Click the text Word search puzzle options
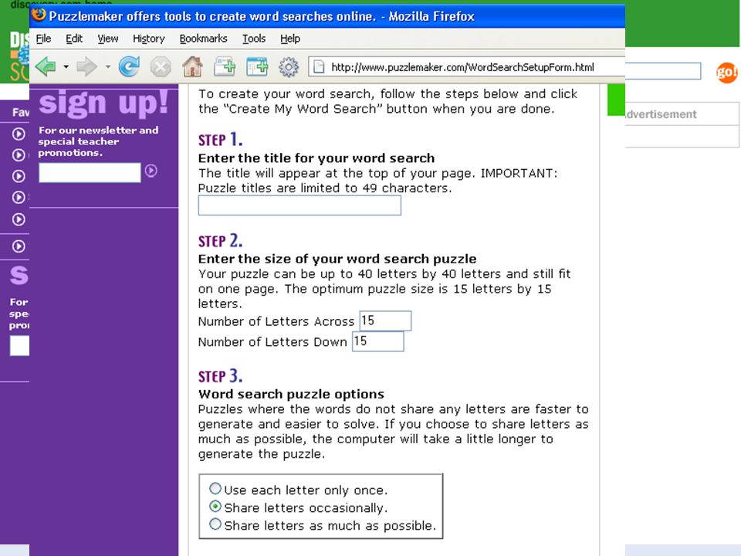 291,394
